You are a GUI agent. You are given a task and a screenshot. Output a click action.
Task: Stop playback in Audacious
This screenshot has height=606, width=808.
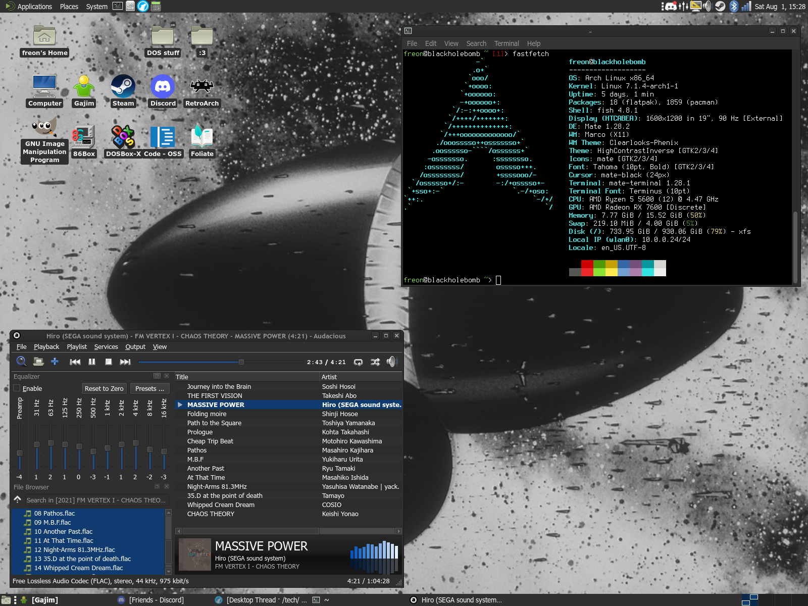(x=108, y=362)
